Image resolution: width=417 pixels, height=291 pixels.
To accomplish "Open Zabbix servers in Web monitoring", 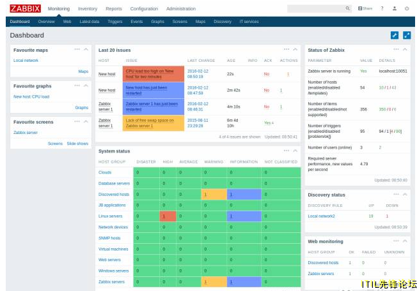I will coord(320,274).
